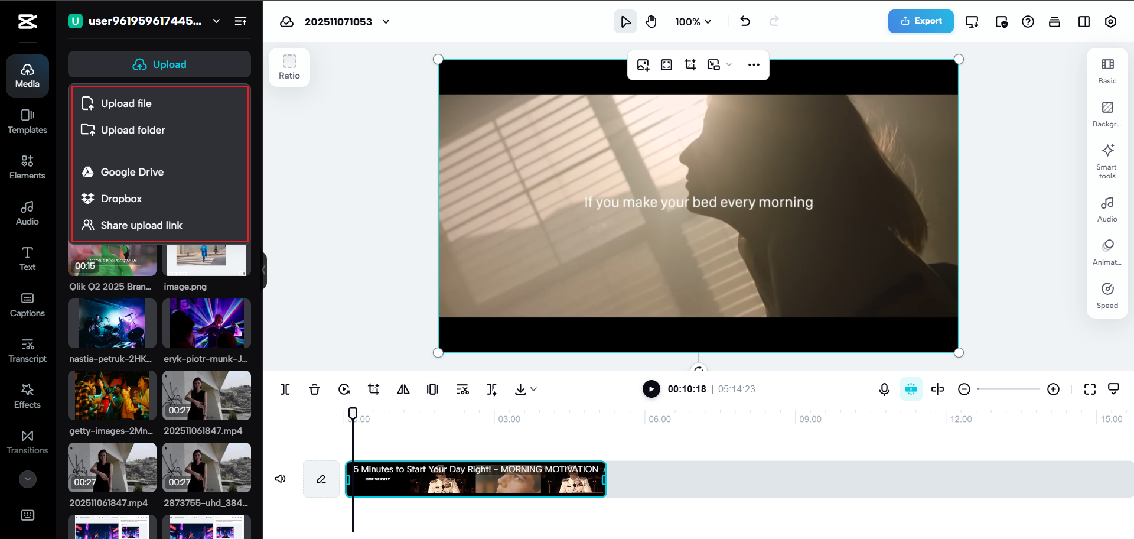Expand the chevron next to the Export download icon
This screenshot has width=1134, height=539.
[535, 389]
